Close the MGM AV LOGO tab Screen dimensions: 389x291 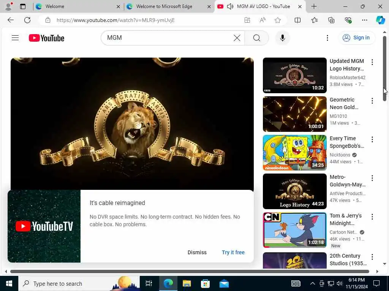click(300, 7)
